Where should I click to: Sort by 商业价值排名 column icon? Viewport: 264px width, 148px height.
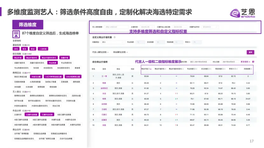166,69
